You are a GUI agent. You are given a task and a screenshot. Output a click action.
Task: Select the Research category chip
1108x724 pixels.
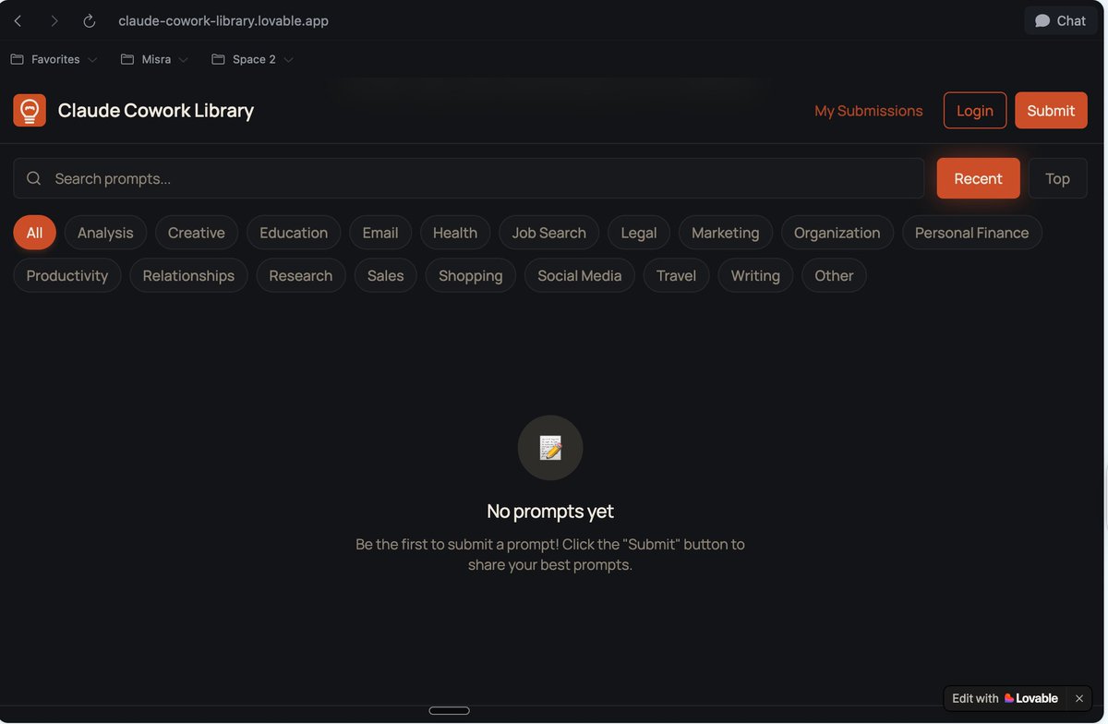pyautogui.click(x=301, y=275)
